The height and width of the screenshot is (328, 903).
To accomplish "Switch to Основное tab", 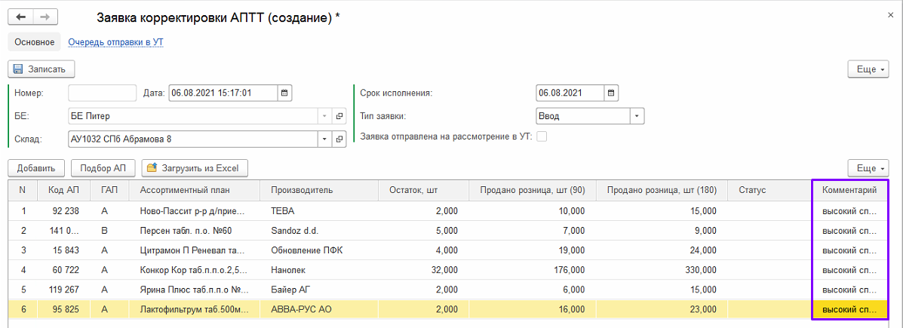I will [34, 42].
